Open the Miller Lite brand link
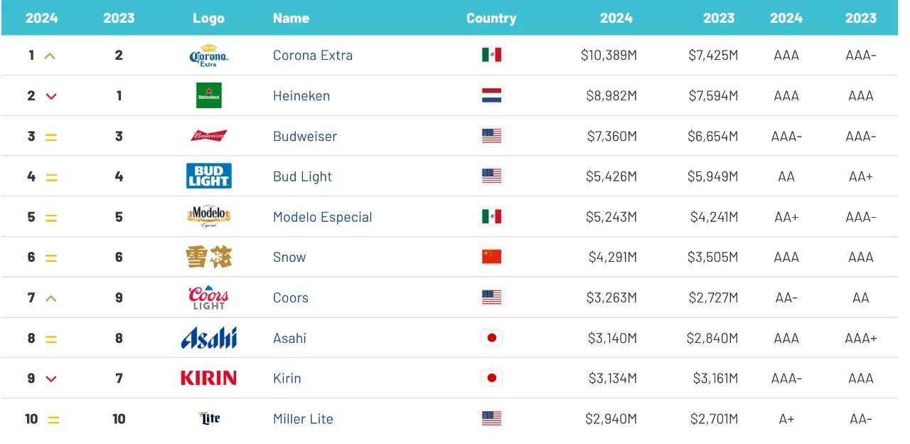 point(303,419)
